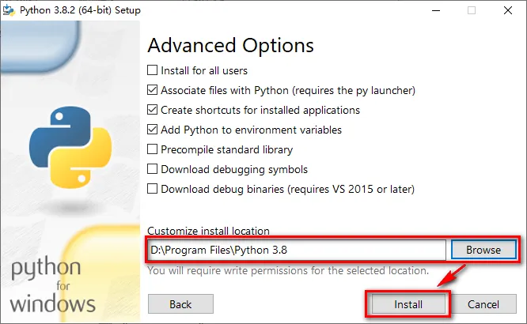This screenshot has height=324, width=527.
Task: Enable Install for all users checkbox
Action: [x=152, y=70]
